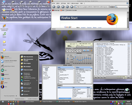Click the Windows Start button on taskbar
The height and width of the screenshot is (105, 132).
[x=3, y=102]
